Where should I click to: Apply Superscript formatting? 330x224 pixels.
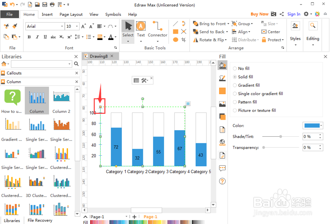[x=69, y=37]
